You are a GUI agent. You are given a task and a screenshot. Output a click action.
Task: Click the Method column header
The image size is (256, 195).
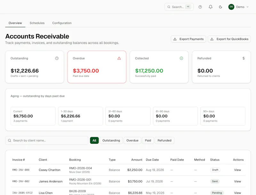(199, 160)
